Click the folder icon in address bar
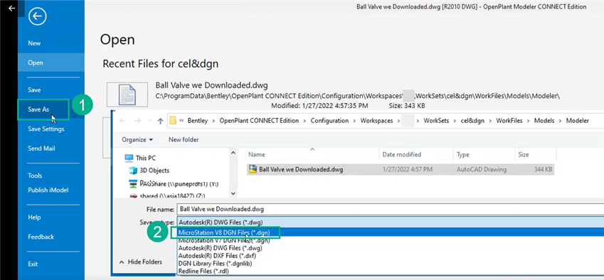The image size is (604, 280). 173,121
